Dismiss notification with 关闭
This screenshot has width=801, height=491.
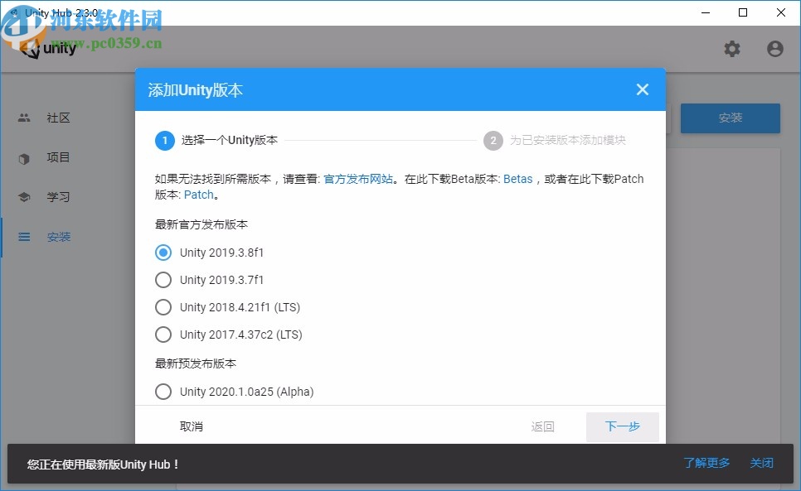761,463
